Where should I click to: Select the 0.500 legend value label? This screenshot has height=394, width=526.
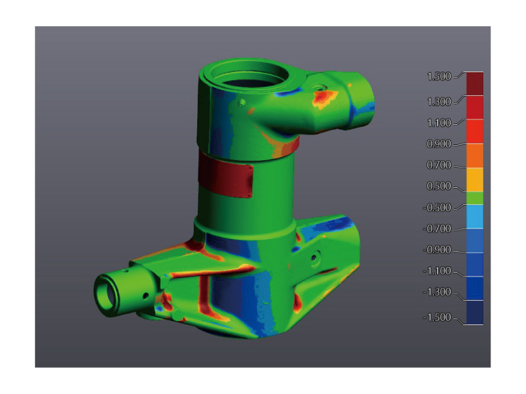point(439,186)
